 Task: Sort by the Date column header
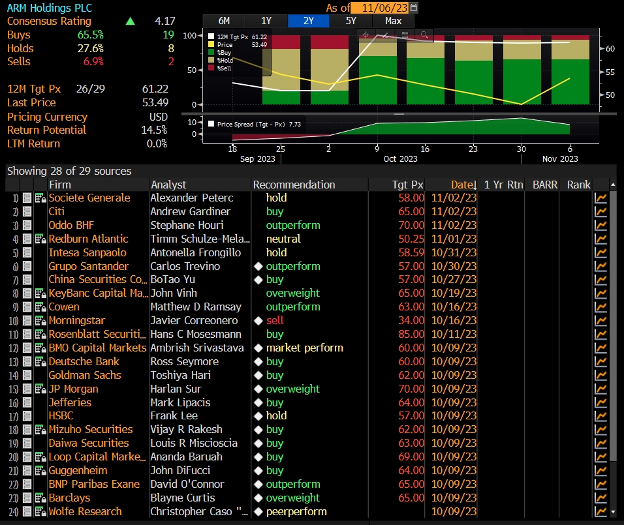tap(463, 185)
